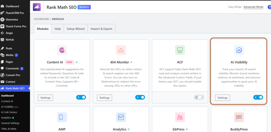Click the AMP phone icon
The height and width of the screenshot is (132, 271).
pyautogui.click(x=62, y=117)
